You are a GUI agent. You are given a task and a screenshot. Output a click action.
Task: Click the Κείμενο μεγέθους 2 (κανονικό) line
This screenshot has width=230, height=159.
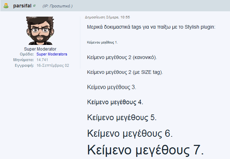122,57
